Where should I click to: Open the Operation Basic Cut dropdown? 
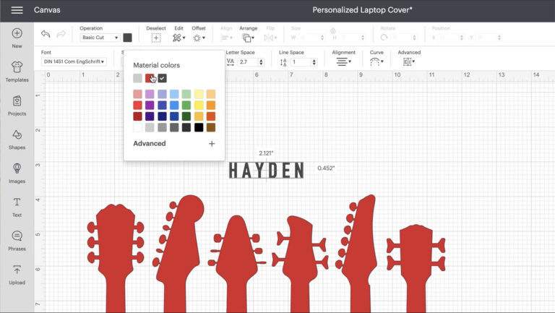(x=100, y=38)
